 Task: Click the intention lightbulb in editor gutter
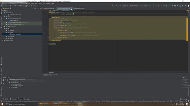(50, 12)
